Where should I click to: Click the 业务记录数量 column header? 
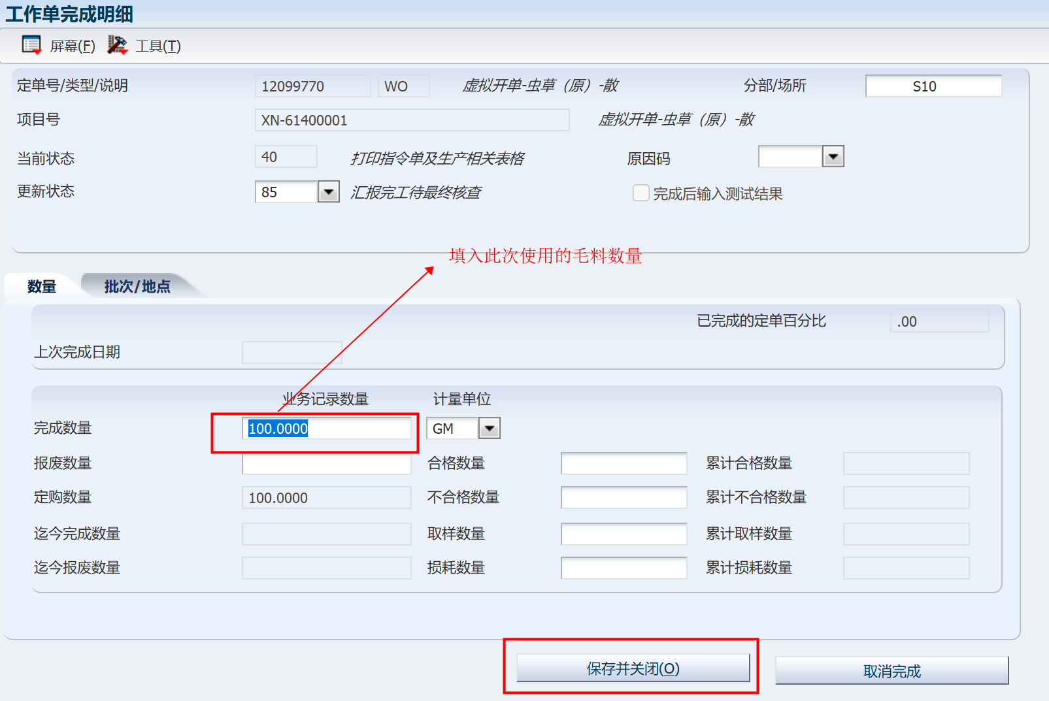pos(325,399)
